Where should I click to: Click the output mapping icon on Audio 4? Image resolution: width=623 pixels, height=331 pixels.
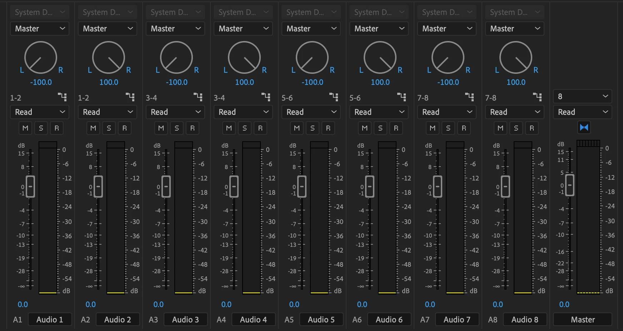(266, 97)
